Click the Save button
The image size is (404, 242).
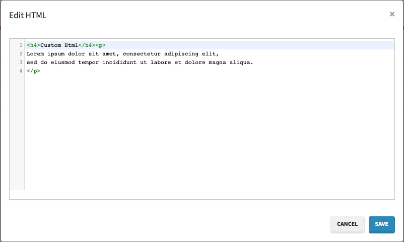click(x=381, y=224)
